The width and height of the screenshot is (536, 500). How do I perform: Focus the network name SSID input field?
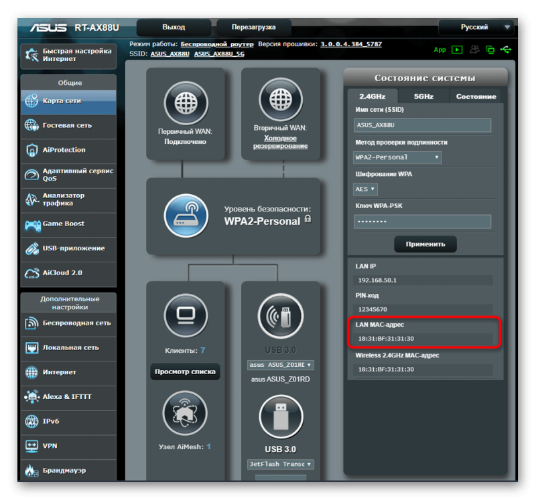tap(423, 125)
